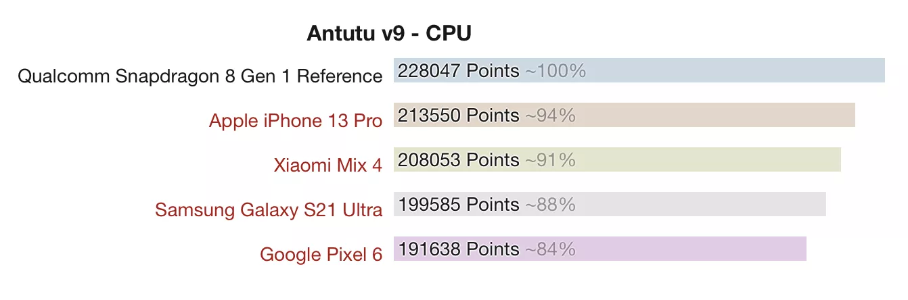
Task: Click the ~88% percentage label
Action: (550, 204)
